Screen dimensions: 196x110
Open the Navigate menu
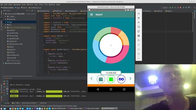click(17, 5)
